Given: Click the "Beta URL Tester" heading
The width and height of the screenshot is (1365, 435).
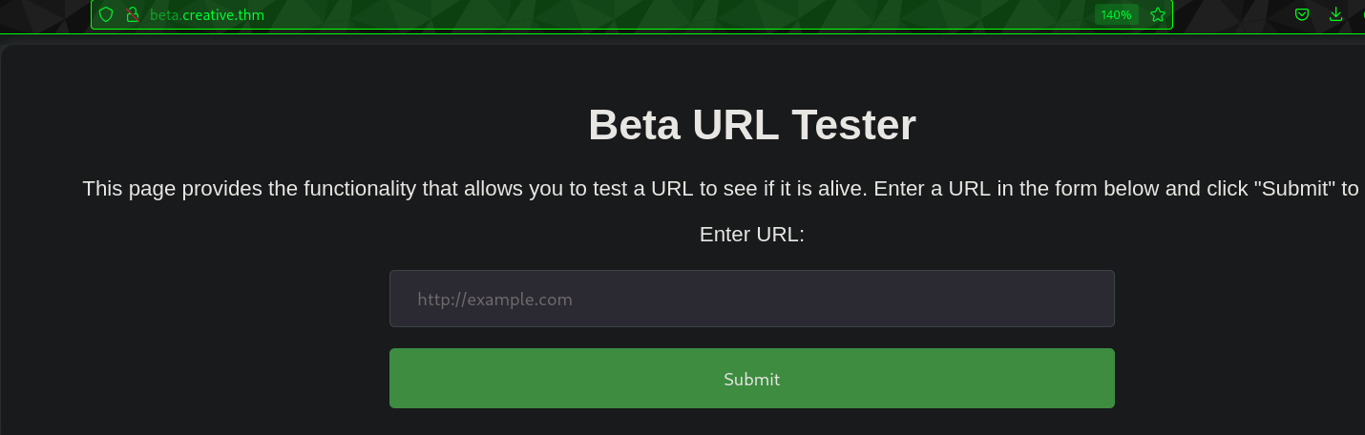Looking at the screenshot, I should pyautogui.click(x=752, y=124).
